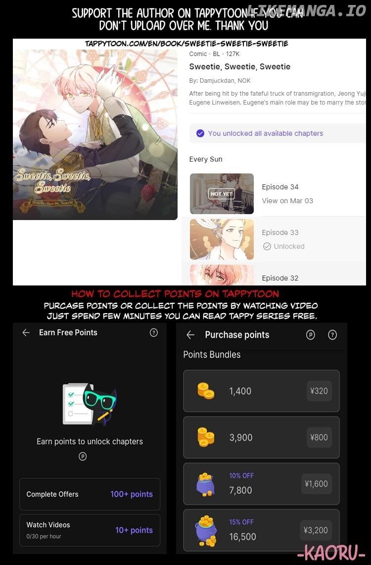The height and width of the screenshot is (565, 371).
Task: Open help icon in Earn Free Points header
Action: coord(153,333)
